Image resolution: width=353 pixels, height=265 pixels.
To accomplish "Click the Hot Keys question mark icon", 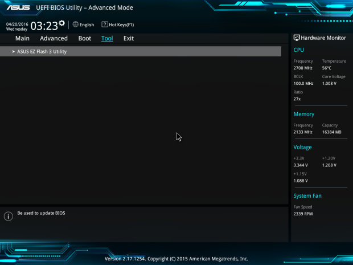I will [104, 25].
